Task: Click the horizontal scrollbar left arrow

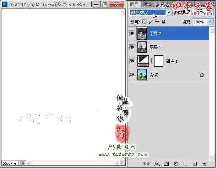Action: (x=29, y=163)
